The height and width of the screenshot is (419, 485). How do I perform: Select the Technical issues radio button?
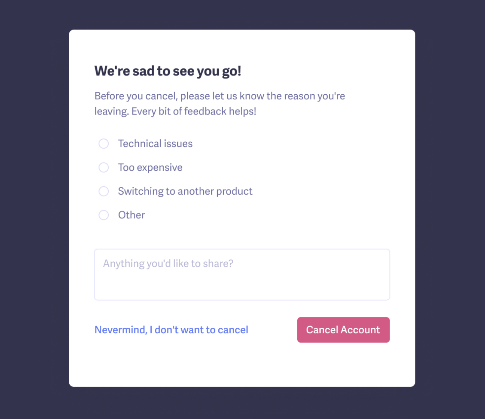[104, 144]
